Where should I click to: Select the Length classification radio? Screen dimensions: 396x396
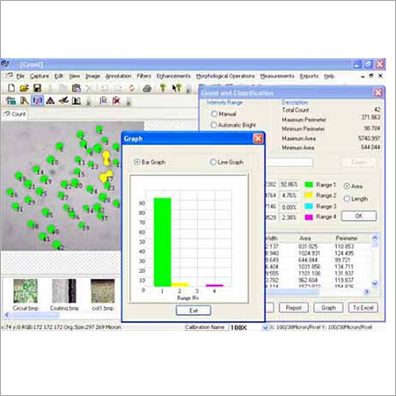pos(347,199)
